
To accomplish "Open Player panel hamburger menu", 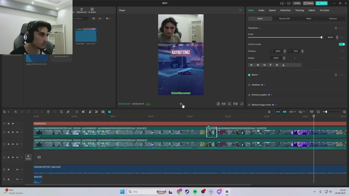I will coord(240,10).
